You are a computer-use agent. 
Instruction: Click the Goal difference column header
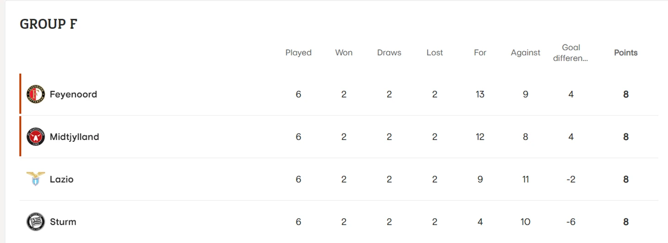(571, 53)
